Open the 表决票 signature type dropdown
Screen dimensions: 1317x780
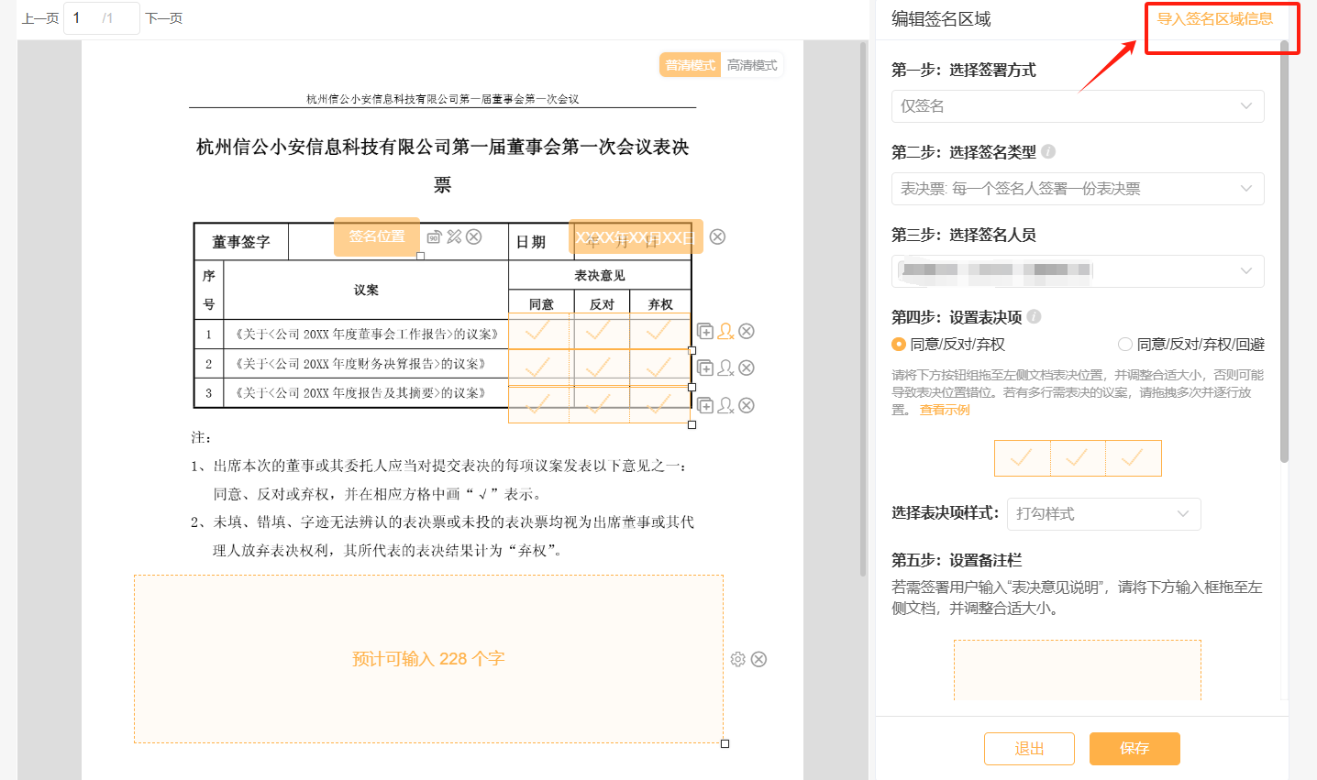click(1078, 189)
